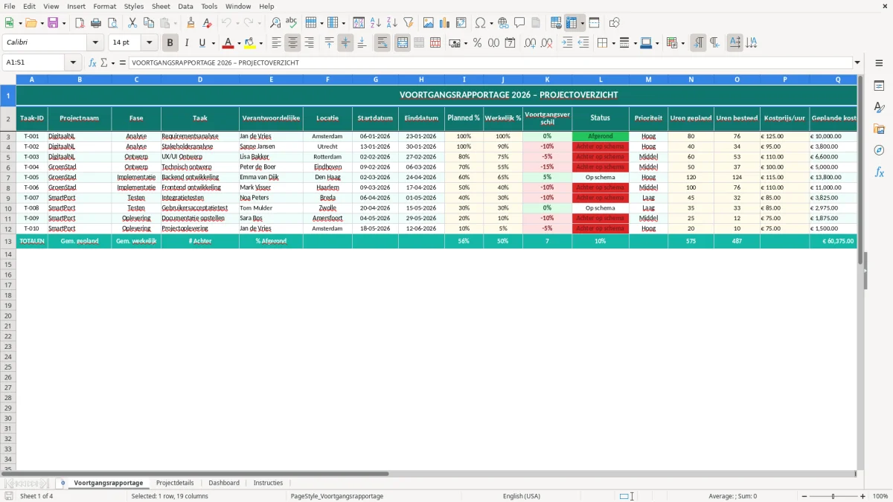The width and height of the screenshot is (893, 502).
Task: Open the Underline style dropdown arrow
Action: (213, 43)
